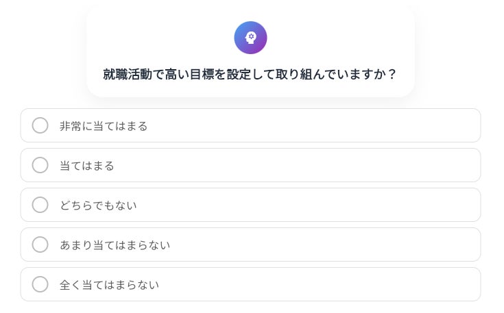
Task: Select the 当てはまる radio circle
Action: [40, 165]
